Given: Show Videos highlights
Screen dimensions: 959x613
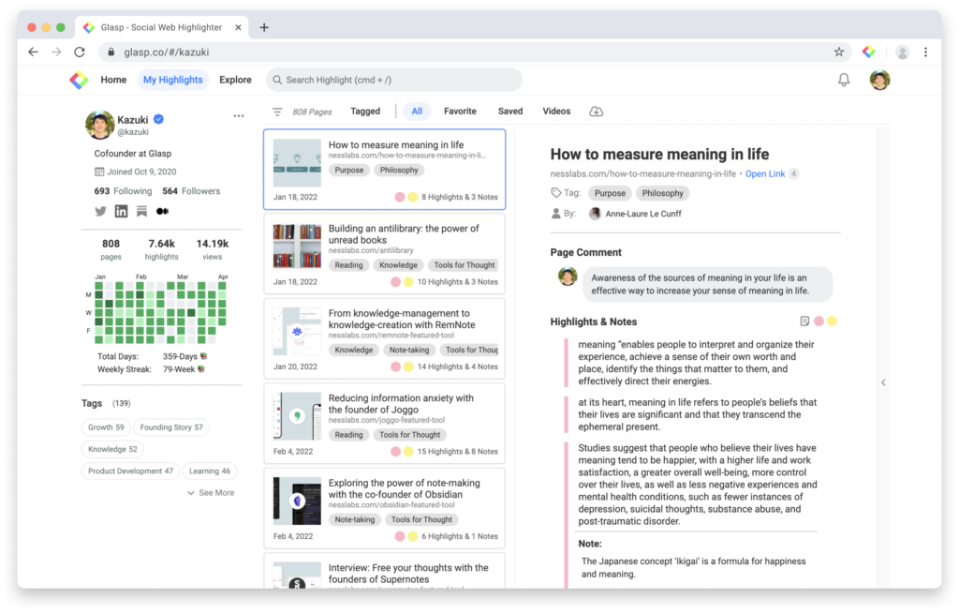Looking at the screenshot, I should coord(556,112).
